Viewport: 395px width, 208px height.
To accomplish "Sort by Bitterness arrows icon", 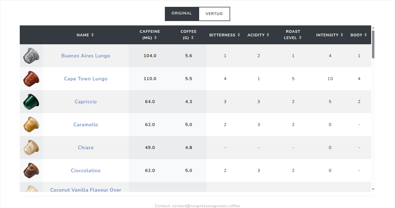I will coord(239,35).
